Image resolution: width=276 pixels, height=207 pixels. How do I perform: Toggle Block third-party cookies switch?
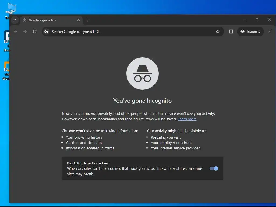pyautogui.click(x=214, y=168)
